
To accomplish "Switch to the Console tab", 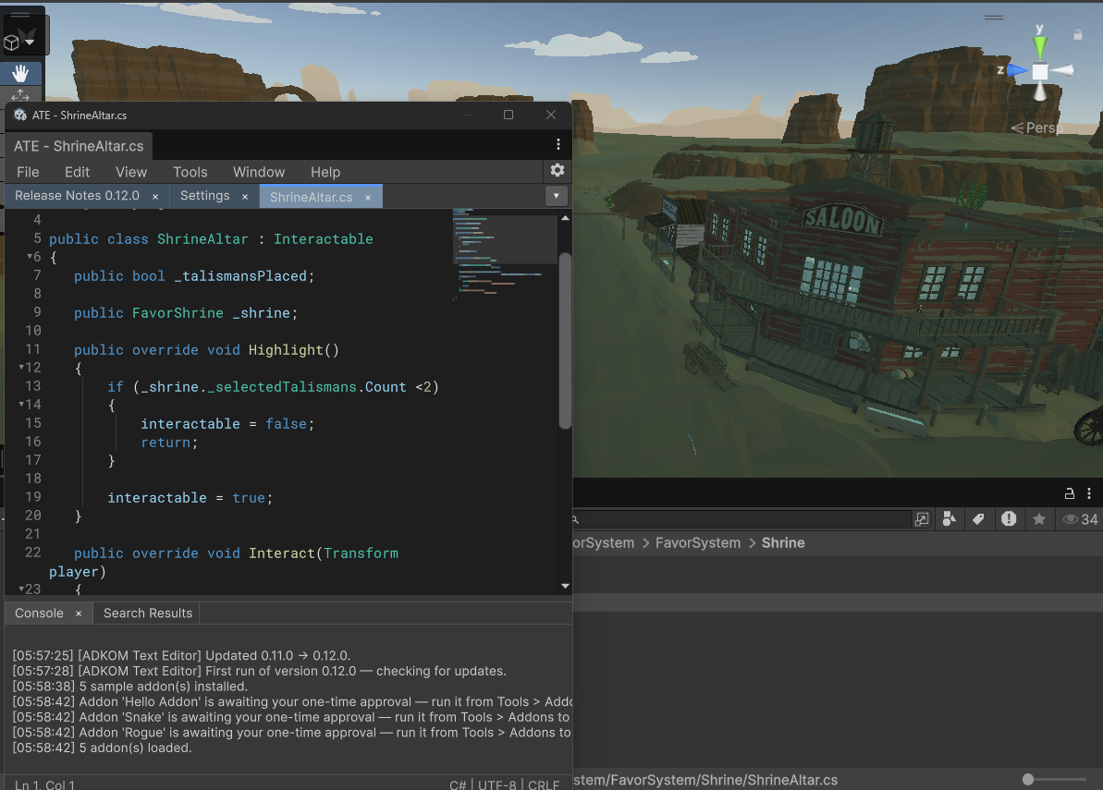I will 40,613.
